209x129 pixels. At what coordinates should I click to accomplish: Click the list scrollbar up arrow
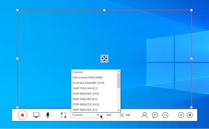[119, 71]
